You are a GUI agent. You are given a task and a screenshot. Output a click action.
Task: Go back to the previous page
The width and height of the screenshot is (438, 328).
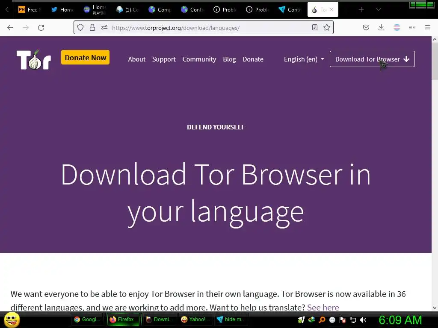pos(10,28)
